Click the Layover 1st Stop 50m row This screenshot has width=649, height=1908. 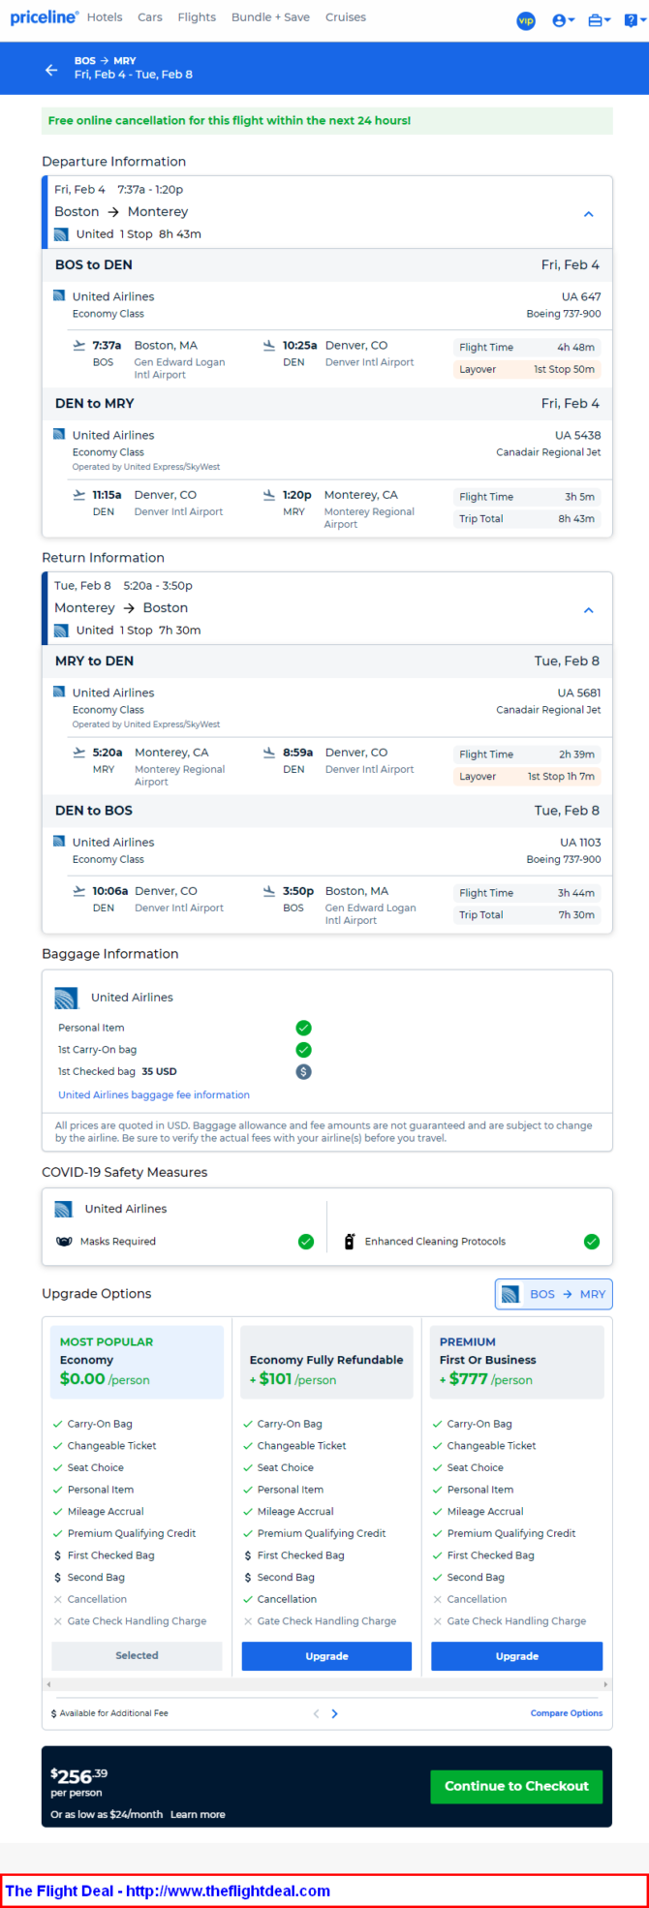pos(527,369)
